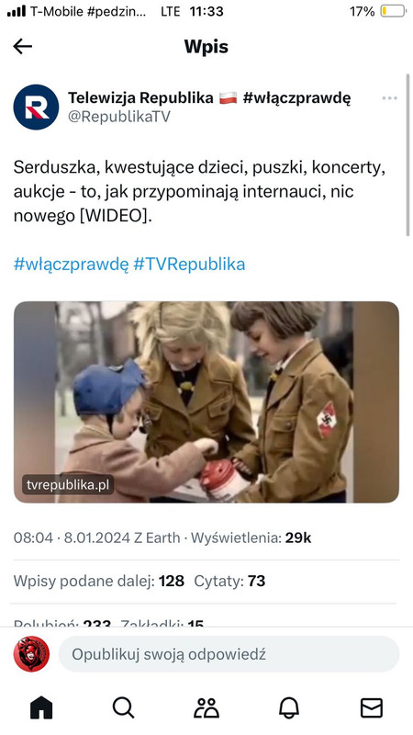This screenshot has height=735, width=413.
Task: View 'Cytaty: 73' quotes list
Action: click(x=229, y=582)
